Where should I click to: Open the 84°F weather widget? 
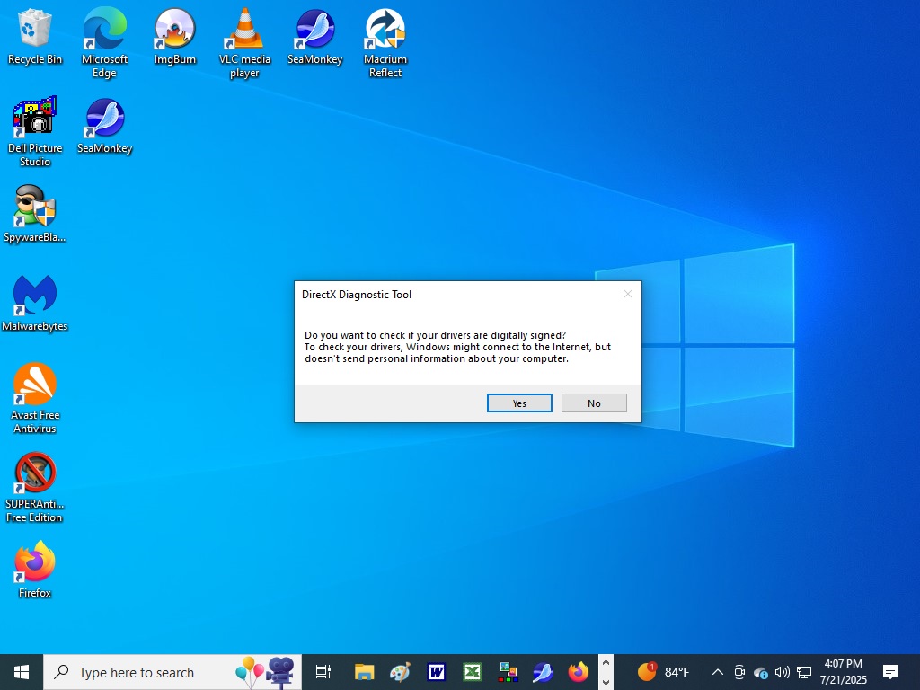663,672
